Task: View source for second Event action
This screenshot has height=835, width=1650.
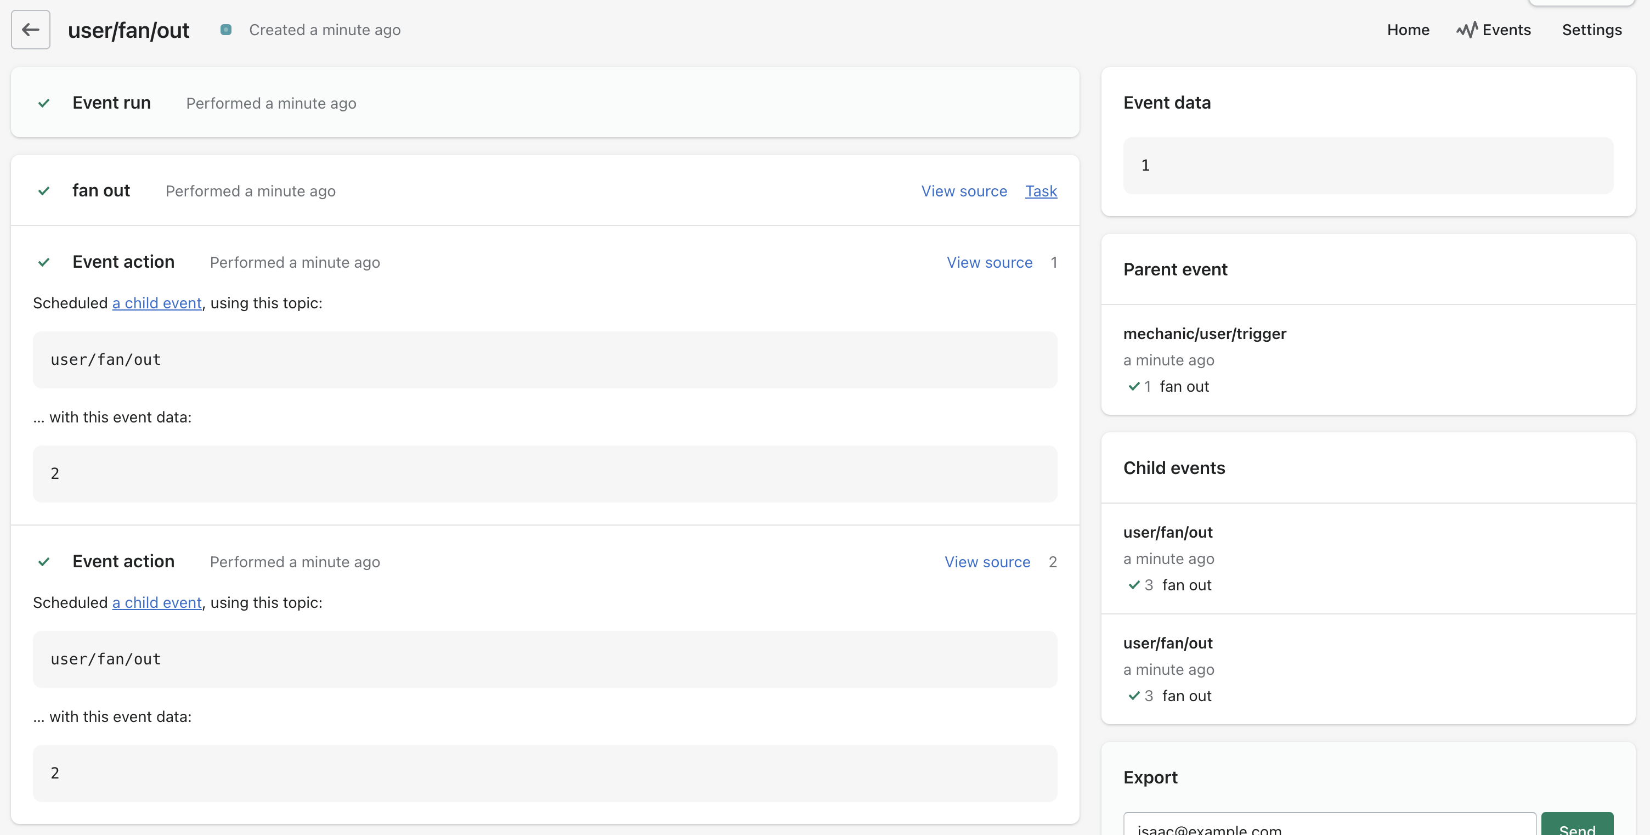Action: tap(987, 562)
